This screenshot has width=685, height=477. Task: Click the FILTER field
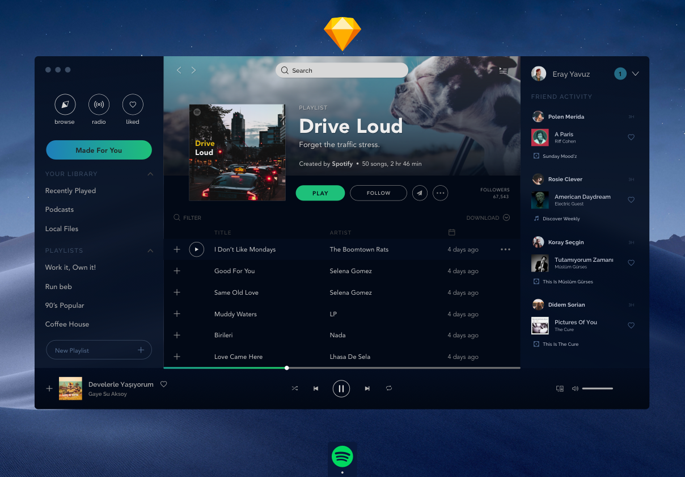[x=188, y=217]
